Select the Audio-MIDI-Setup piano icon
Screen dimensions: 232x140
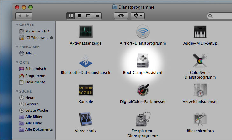pos(200,32)
